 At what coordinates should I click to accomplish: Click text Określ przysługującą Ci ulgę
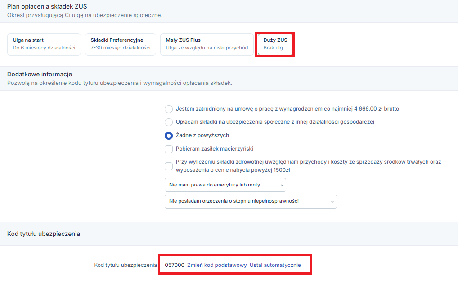coord(85,15)
